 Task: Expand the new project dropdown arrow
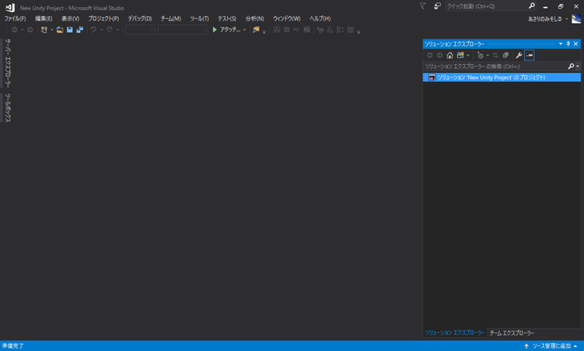coord(52,30)
